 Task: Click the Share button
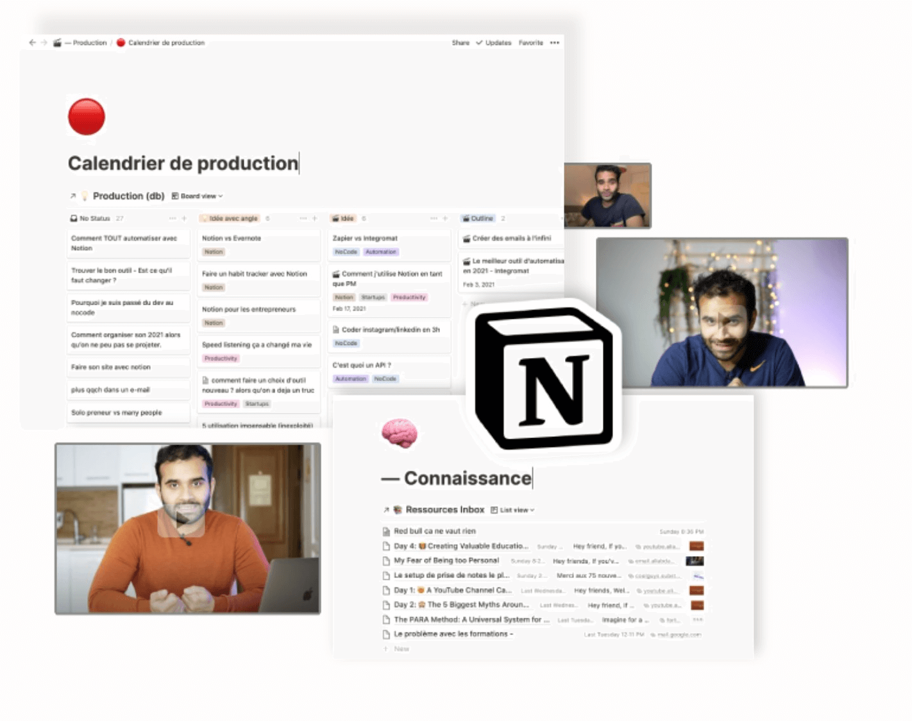[x=460, y=42]
